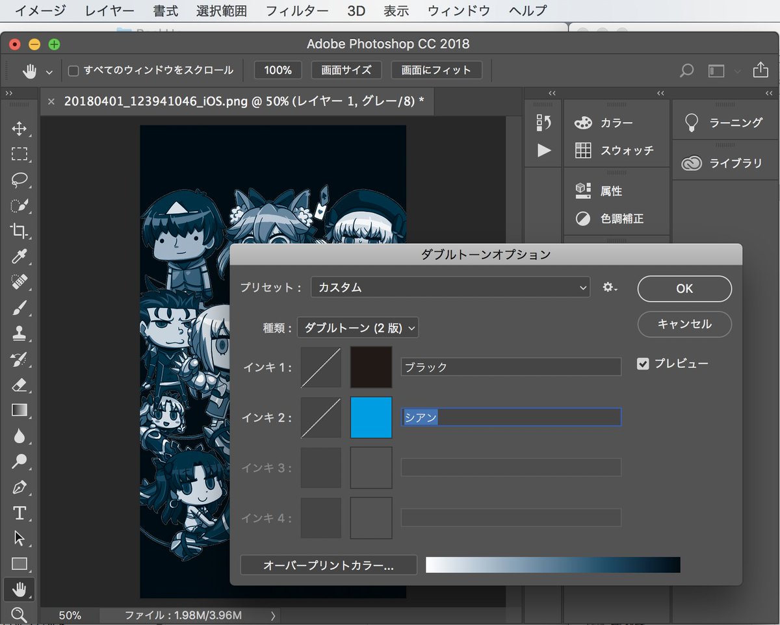Open the Actions panel play icon

pos(543,150)
